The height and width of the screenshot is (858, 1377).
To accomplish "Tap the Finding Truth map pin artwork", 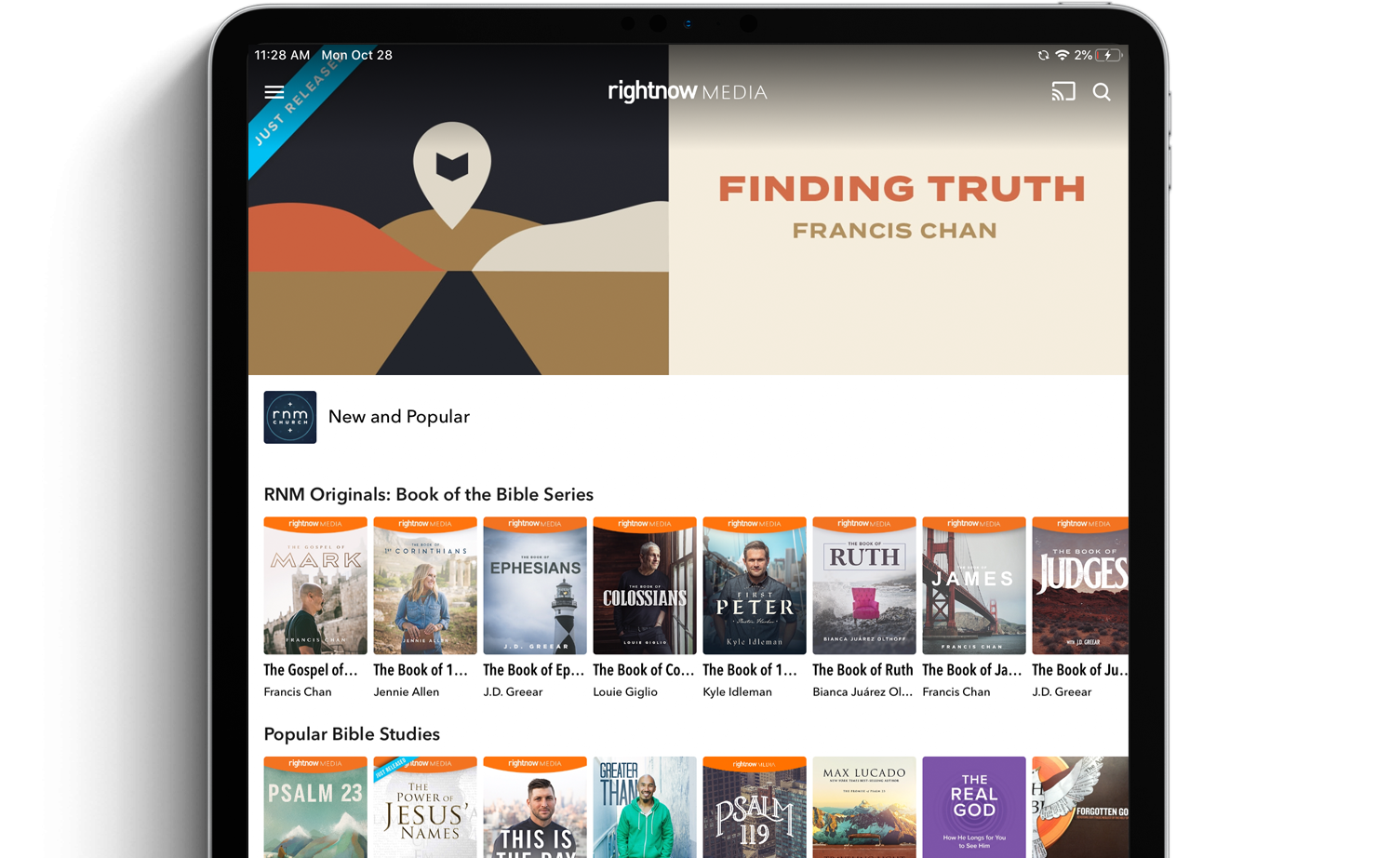I will click(x=452, y=174).
